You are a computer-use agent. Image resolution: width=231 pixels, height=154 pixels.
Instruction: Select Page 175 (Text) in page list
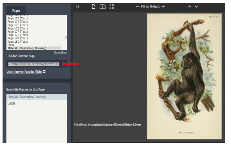click(x=18, y=25)
